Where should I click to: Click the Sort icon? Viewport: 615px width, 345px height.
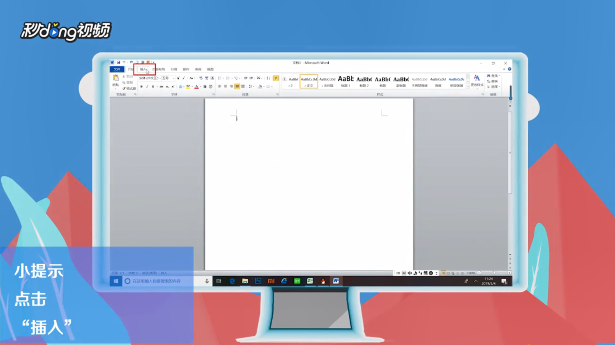(268, 78)
